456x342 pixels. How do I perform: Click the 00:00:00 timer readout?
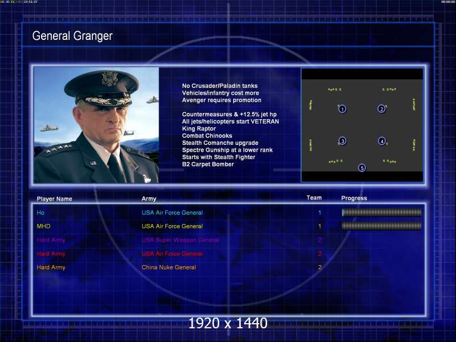coord(447,2)
